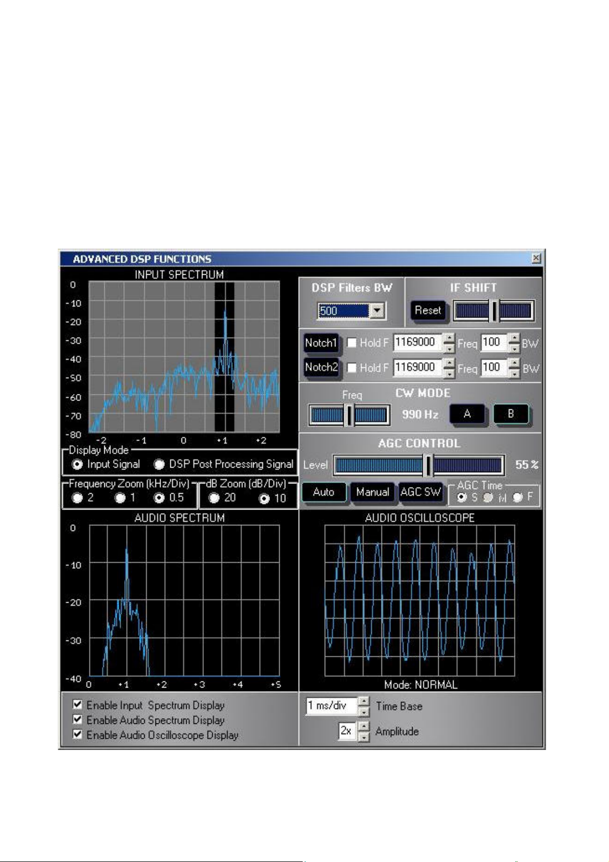Decrease Amplitude with down arrow
The image size is (609, 862).
(363, 736)
